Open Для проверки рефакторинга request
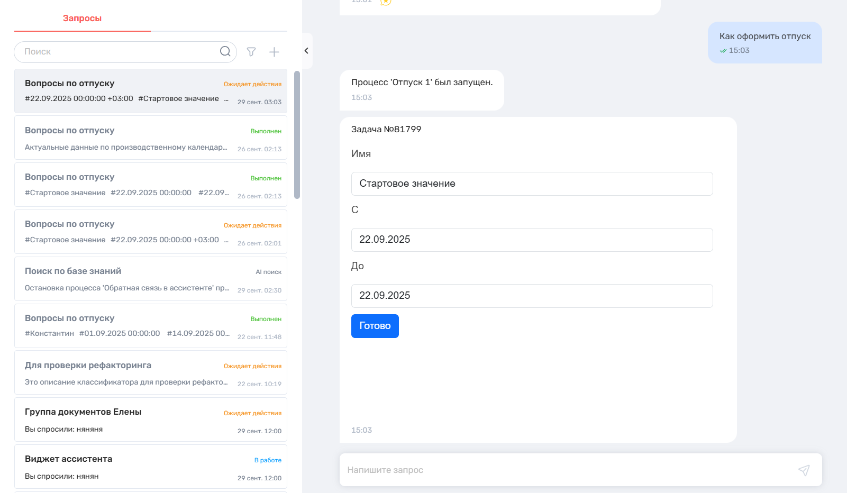This screenshot has width=847, height=493. tap(151, 373)
